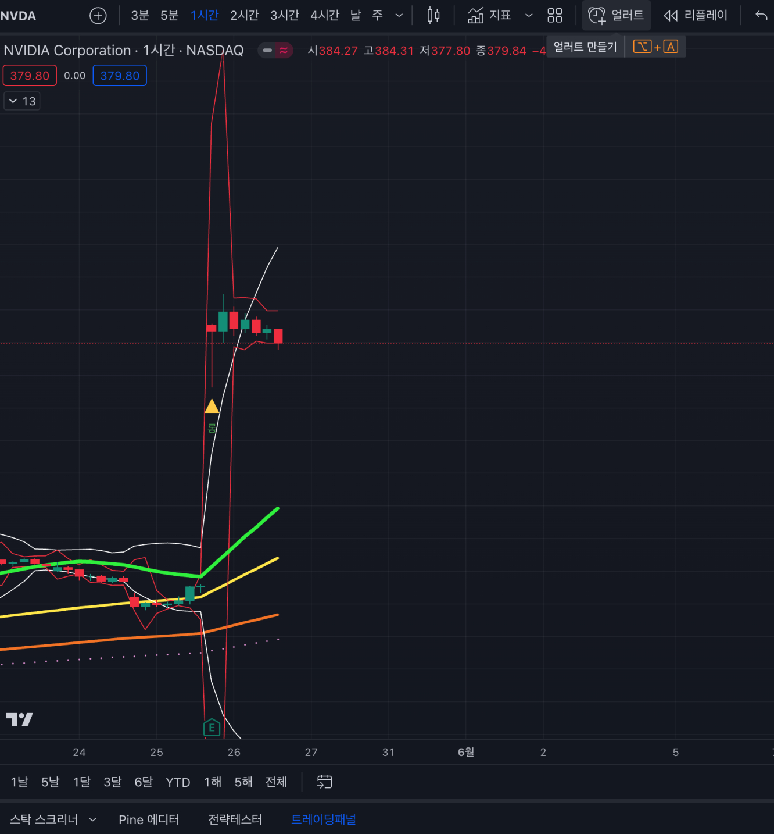Click the 저377.80 low value
The image size is (774, 834).
445,51
